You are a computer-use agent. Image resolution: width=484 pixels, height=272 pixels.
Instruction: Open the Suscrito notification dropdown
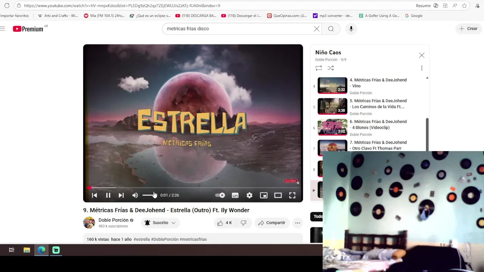pyautogui.click(x=160, y=223)
